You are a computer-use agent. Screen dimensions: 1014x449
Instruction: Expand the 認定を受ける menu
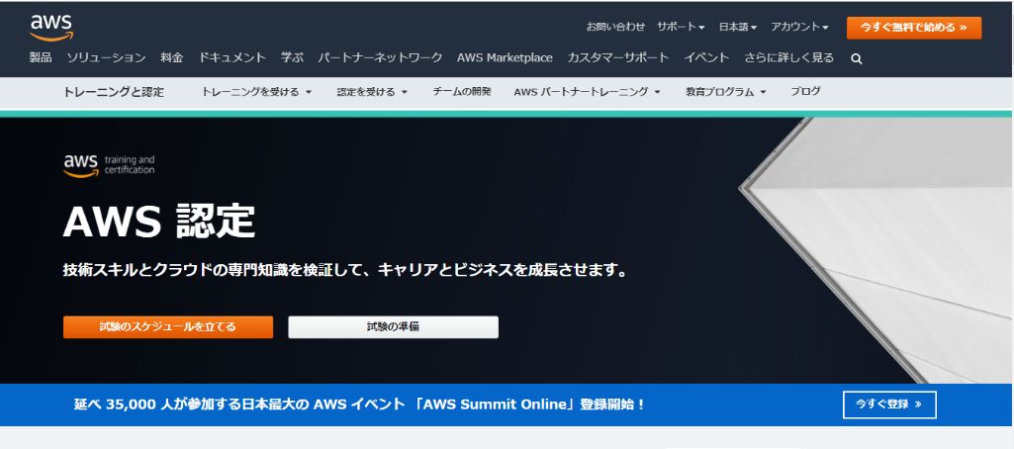tap(372, 92)
